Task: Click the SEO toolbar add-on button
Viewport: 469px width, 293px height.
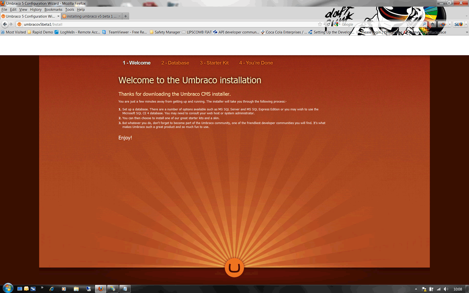Action: [x=458, y=24]
